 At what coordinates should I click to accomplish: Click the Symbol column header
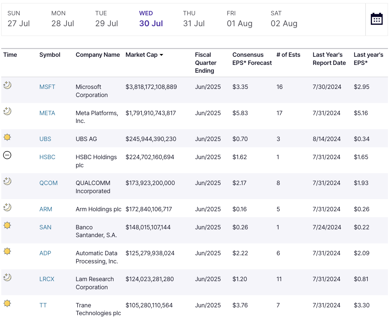pos(50,55)
